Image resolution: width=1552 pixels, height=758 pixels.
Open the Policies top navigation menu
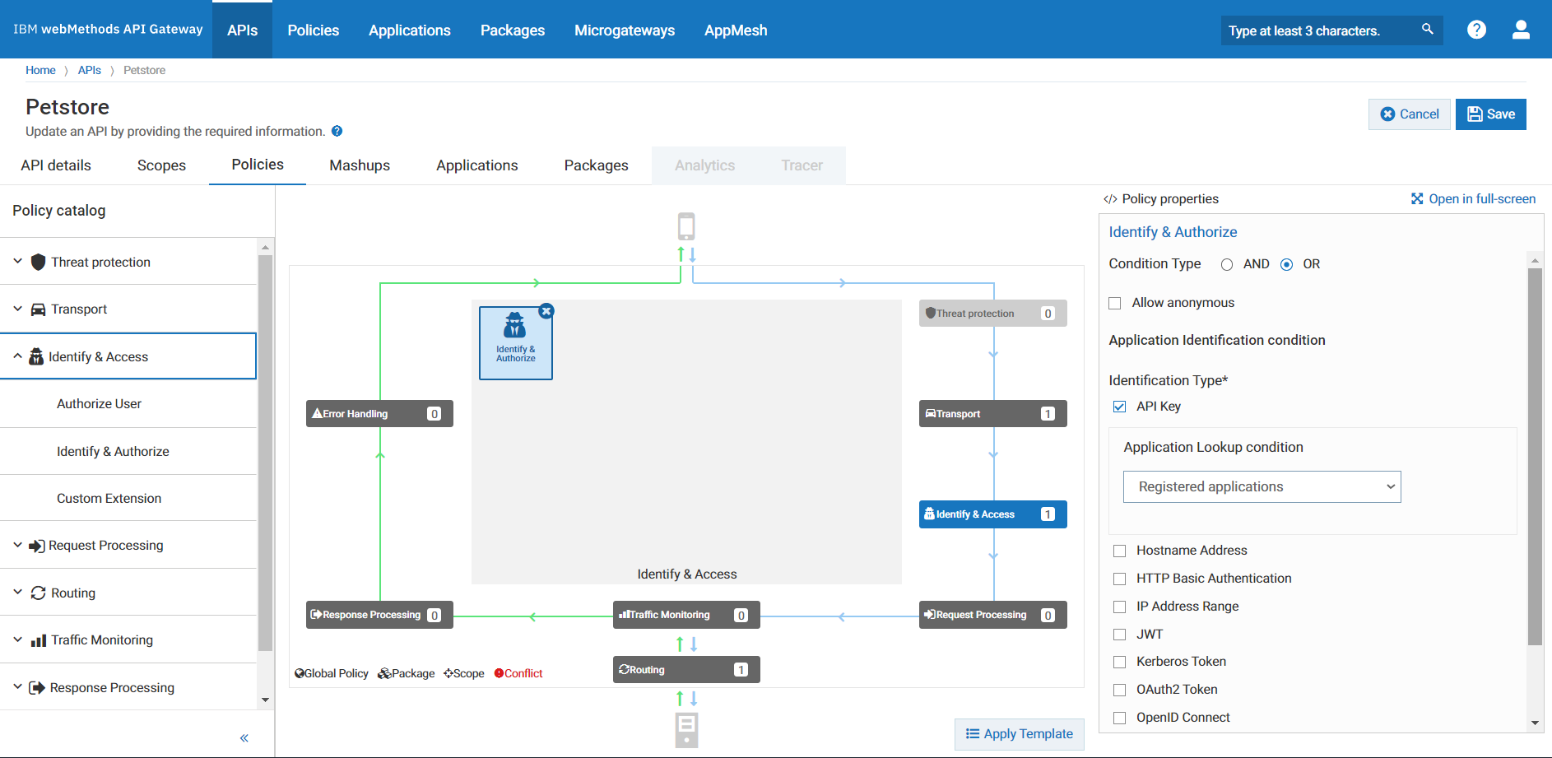click(x=313, y=30)
